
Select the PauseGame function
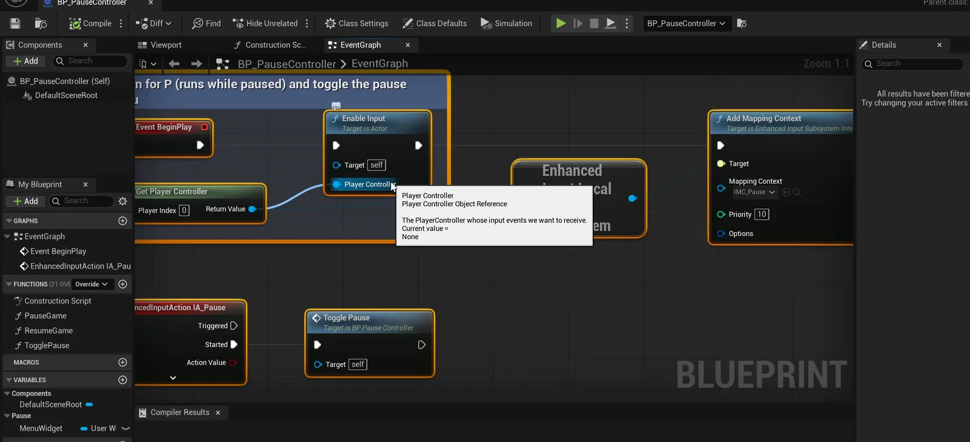tap(45, 316)
